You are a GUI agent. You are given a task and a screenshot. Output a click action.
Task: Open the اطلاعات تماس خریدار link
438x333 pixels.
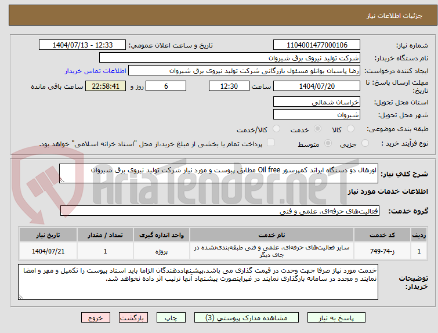(96, 71)
